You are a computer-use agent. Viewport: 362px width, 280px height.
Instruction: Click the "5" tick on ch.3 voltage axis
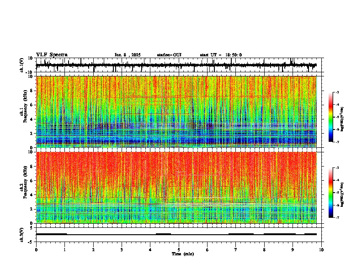[x=32, y=228]
